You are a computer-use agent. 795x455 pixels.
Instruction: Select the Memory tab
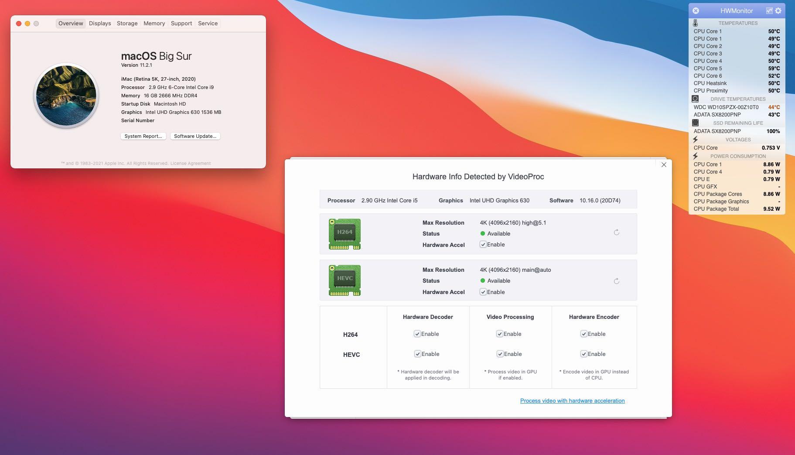coord(154,23)
